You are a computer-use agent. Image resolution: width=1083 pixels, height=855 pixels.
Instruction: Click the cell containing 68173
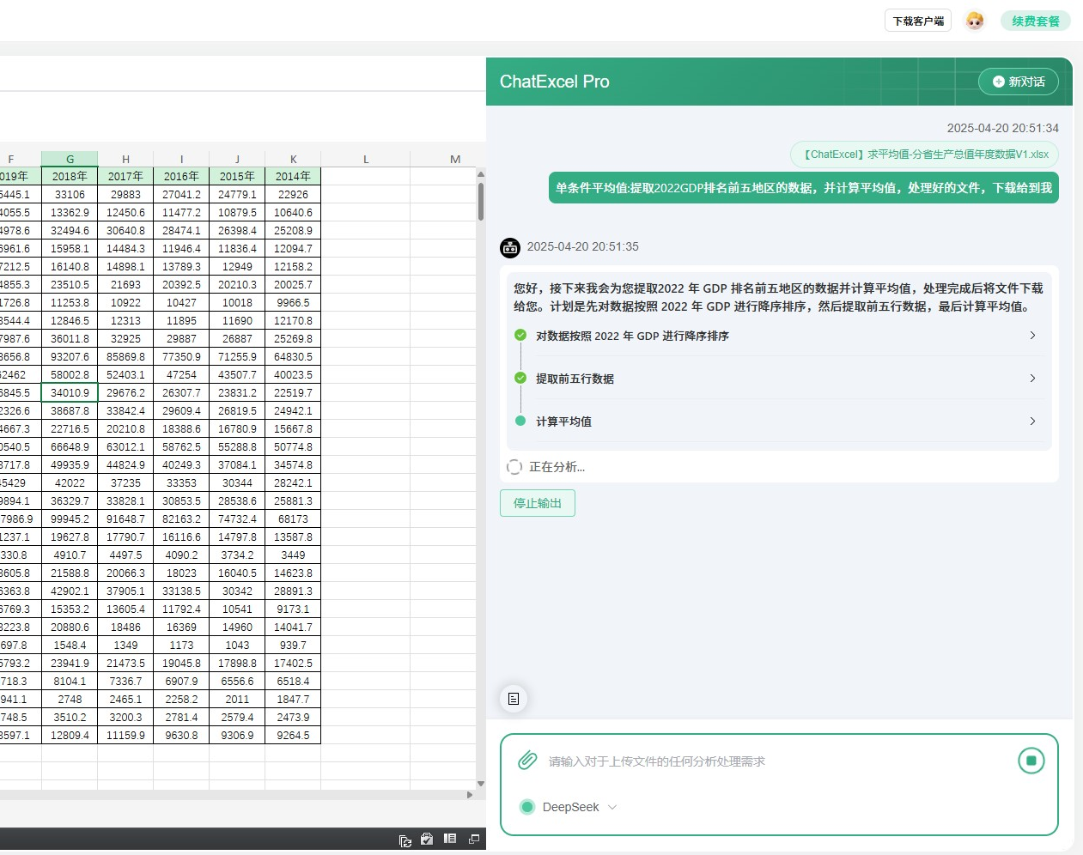[293, 519]
